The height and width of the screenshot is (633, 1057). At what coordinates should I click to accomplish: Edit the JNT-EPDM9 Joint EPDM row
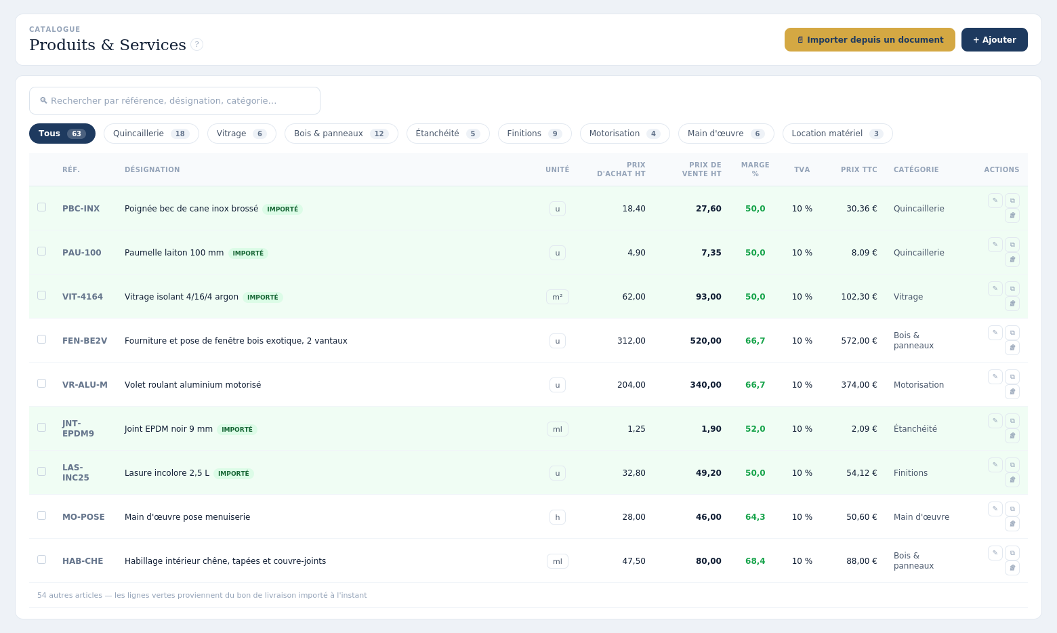995,421
